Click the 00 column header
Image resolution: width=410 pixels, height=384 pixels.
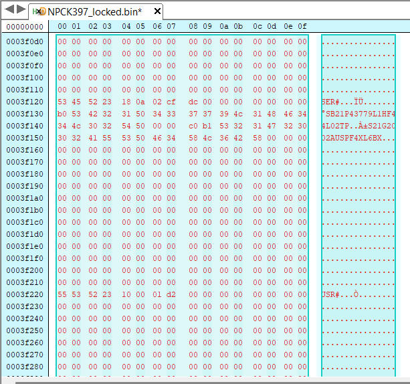coord(62,26)
